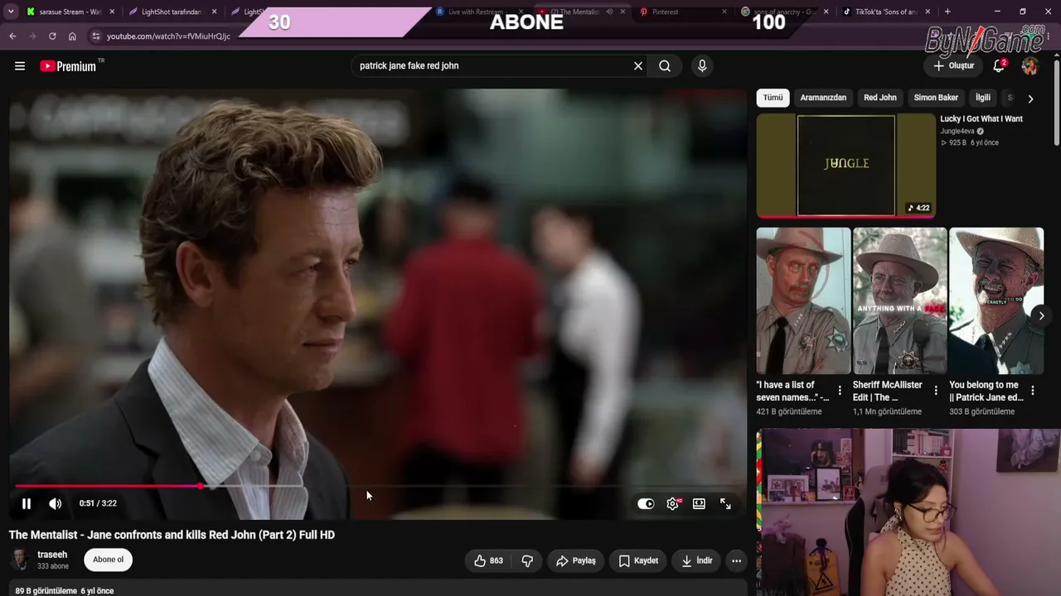Close the Pinterest tab
The image size is (1061, 596).
[724, 12]
